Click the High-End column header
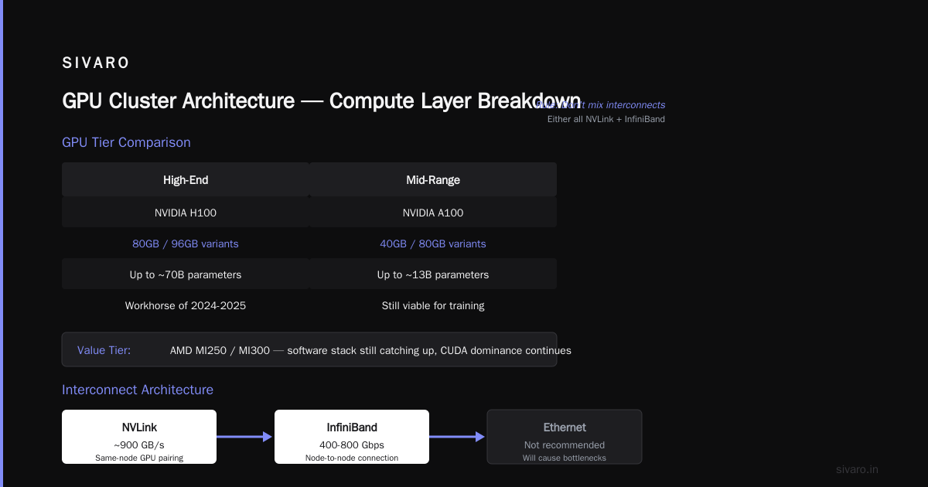This screenshot has height=487, width=928. pos(186,179)
